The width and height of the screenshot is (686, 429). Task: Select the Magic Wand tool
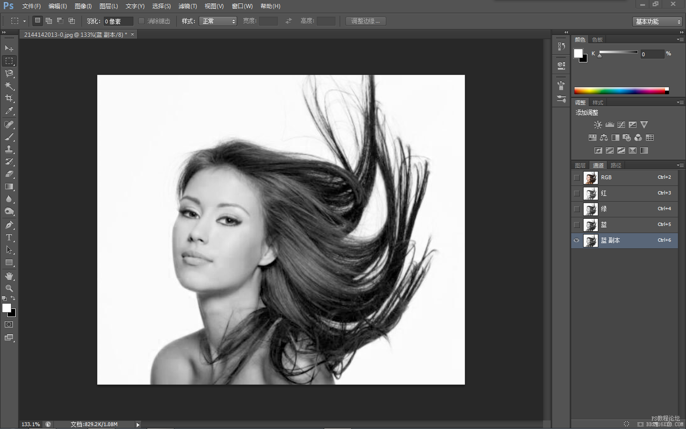click(9, 86)
